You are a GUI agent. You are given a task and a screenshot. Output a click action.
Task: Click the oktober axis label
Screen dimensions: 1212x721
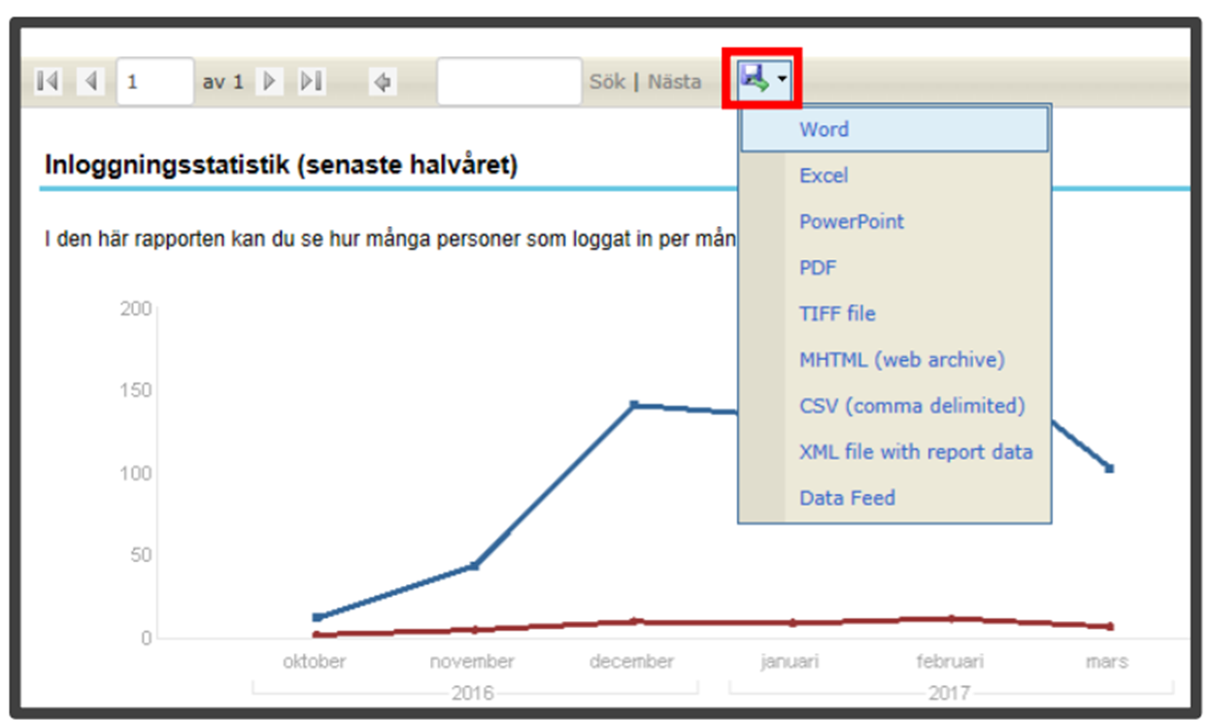point(314,662)
